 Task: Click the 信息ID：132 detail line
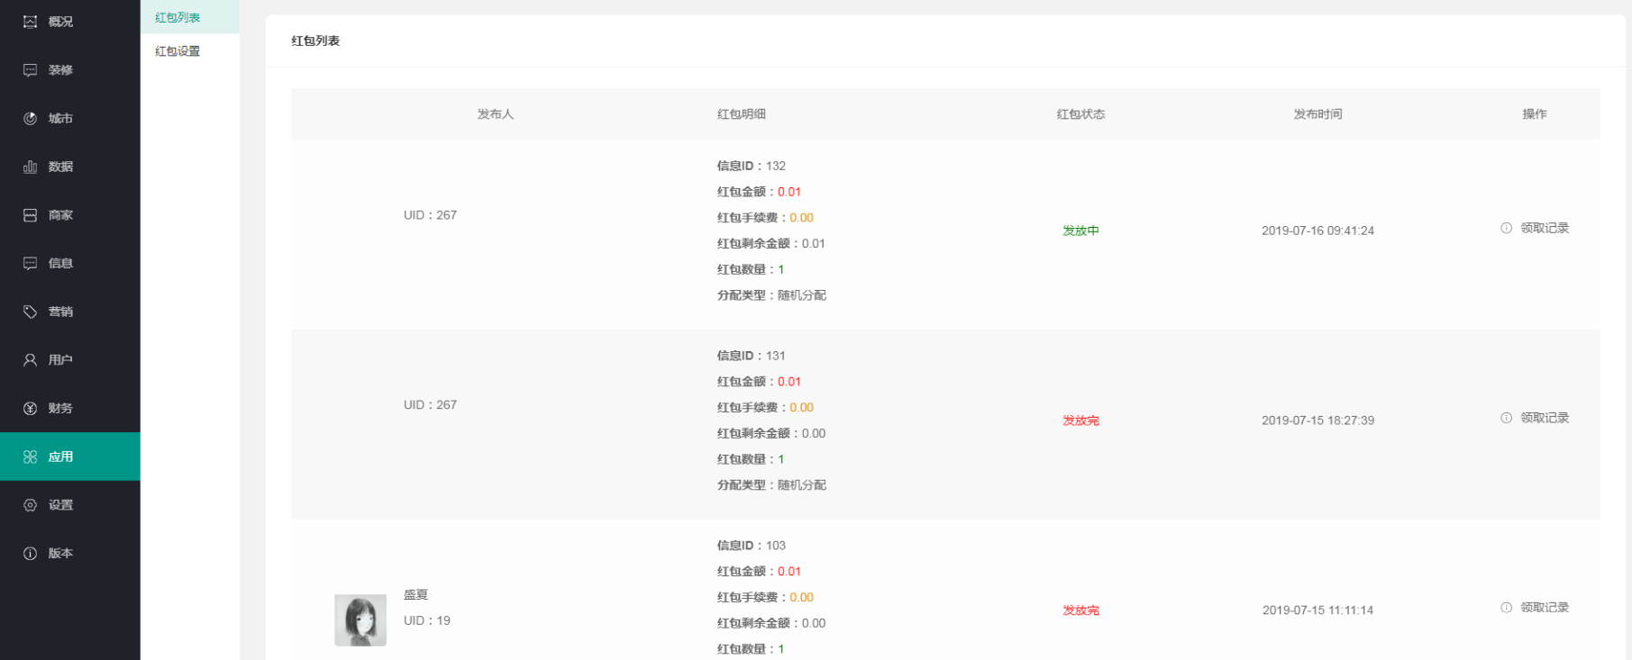click(752, 167)
